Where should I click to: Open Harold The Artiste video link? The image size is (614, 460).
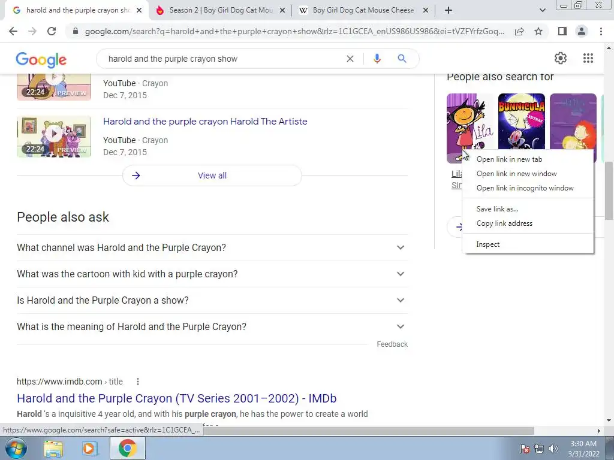205,122
